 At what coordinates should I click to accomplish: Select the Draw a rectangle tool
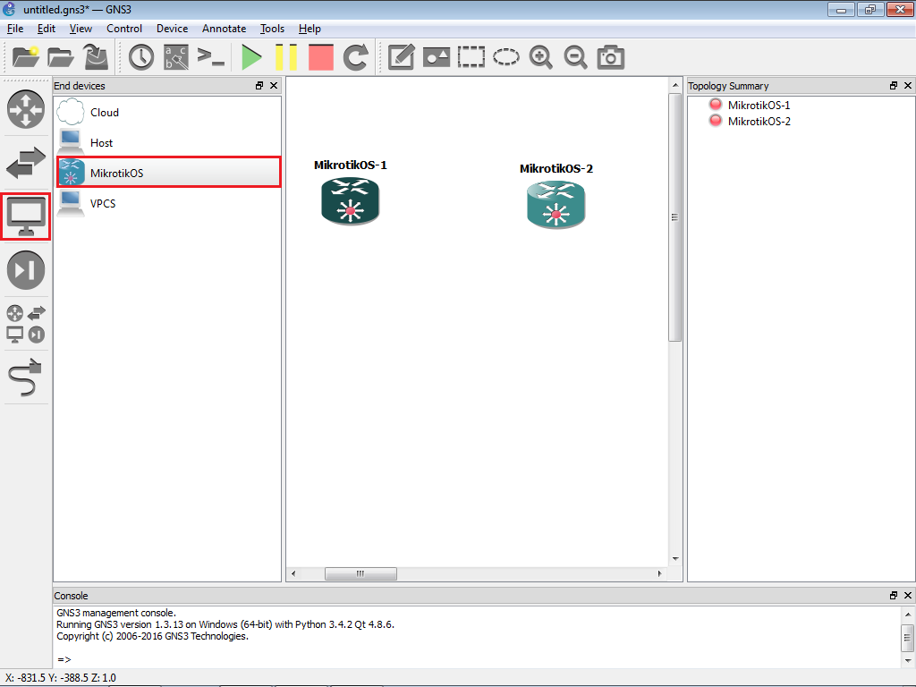[x=471, y=57]
